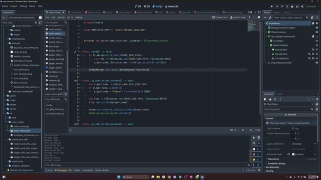Screen dimensions: 321x180
Task: Toggle output search magnifier icon
Action: 259,143
